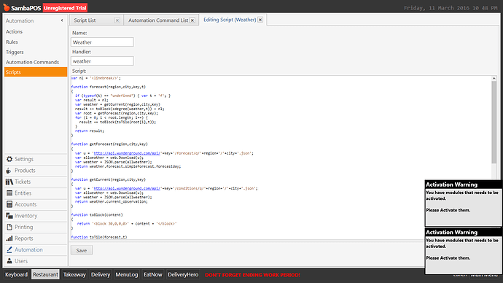
Task: Click the Reports bar chart icon
Action: click(x=9, y=239)
